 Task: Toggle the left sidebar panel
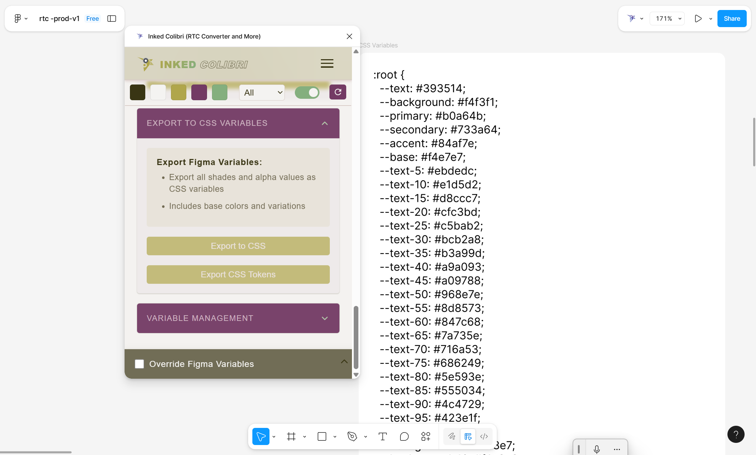click(112, 18)
